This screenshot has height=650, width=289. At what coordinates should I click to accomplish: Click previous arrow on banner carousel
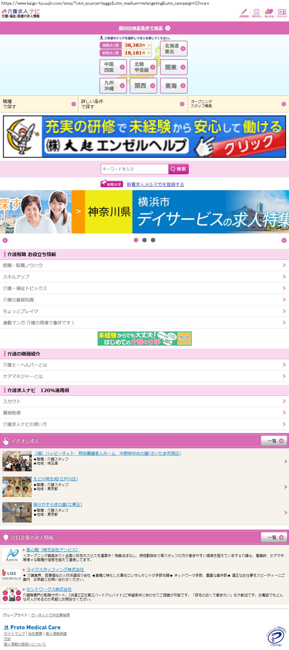tap(5, 240)
